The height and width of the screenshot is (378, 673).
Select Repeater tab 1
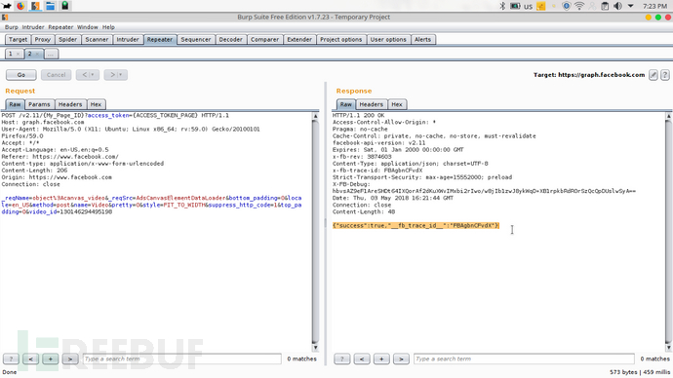point(11,54)
